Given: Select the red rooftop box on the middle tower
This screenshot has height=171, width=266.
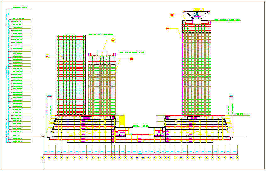Looking at the screenshot, I should pyautogui.click(x=102, y=53).
